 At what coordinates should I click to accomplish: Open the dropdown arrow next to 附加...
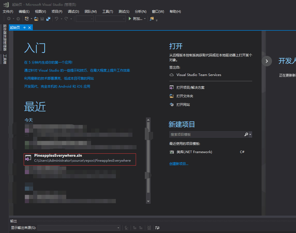click(145, 19)
